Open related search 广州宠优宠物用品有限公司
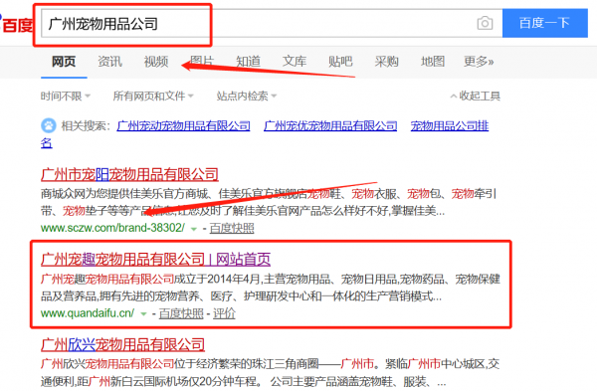Screen dimensions: 597x391 [330, 125]
